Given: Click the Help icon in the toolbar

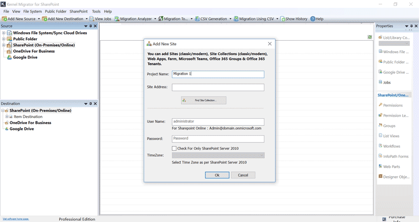Looking at the screenshot, I should [x=313, y=19].
